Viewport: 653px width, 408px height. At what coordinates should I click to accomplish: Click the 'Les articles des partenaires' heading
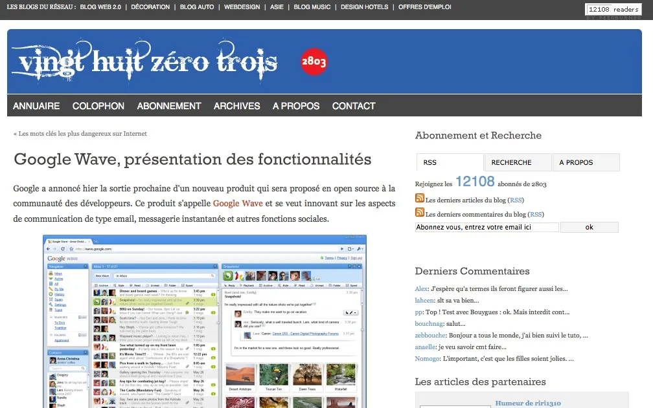480,381
